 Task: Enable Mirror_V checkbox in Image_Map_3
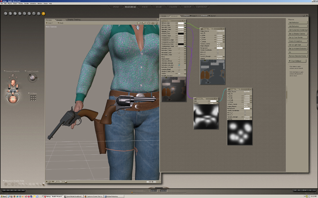click(x=245, y=115)
